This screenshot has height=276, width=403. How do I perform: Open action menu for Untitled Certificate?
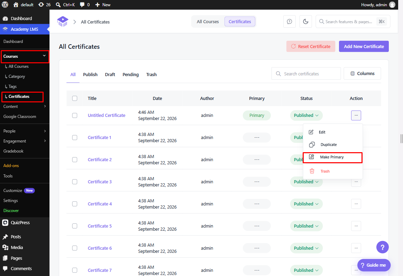[x=356, y=116]
